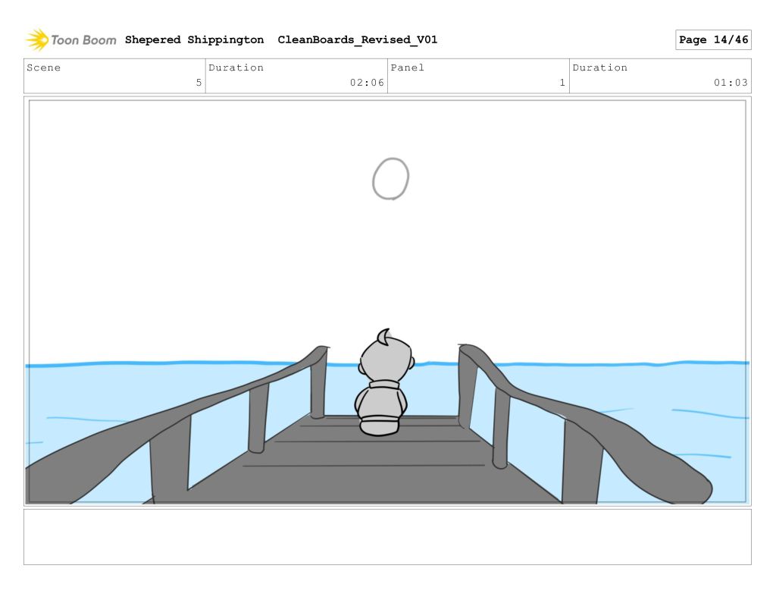Select the scene number 5 value
776x600 pixels.
(199, 83)
